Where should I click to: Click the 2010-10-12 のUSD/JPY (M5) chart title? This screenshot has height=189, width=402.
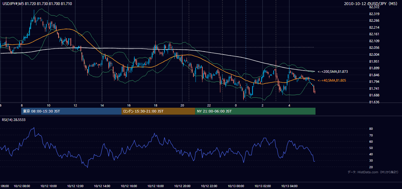[371, 3]
